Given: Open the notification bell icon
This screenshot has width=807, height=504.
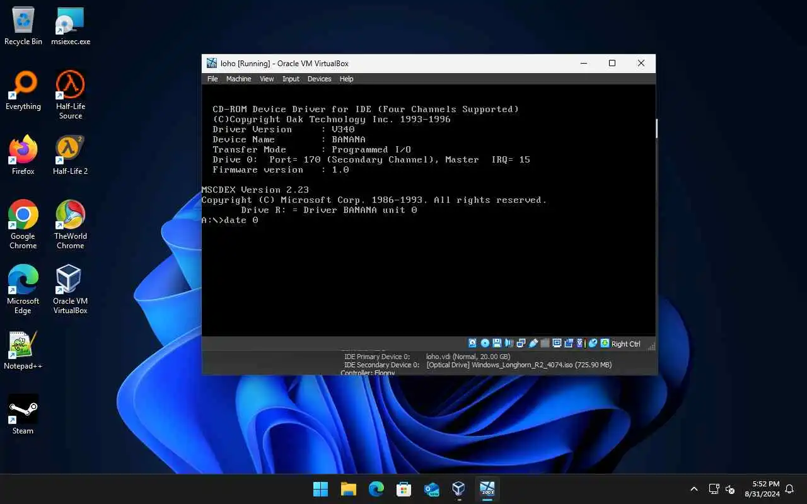Looking at the screenshot, I should pos(789,489).
